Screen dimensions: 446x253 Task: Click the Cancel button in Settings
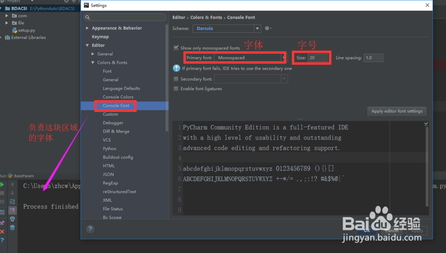click(x=392, y=231)
